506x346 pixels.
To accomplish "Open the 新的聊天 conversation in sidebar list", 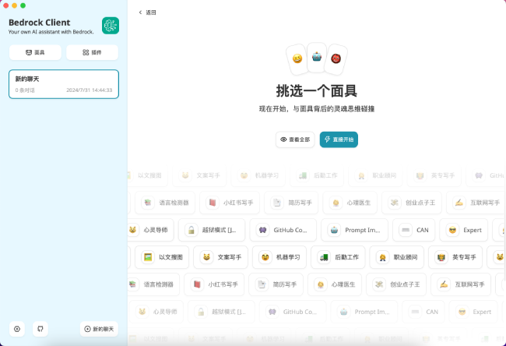I will [x=64, y=84].
